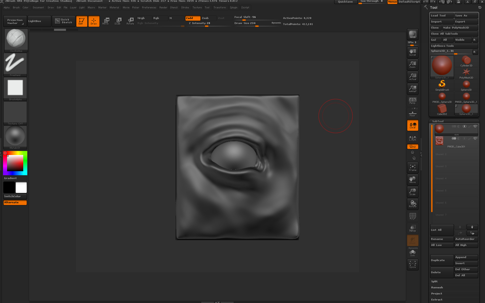Image resolution: width=485 pixels, height=303 pixels.
Task: Click the Xpose icon
Action: (x=413, y=265)
